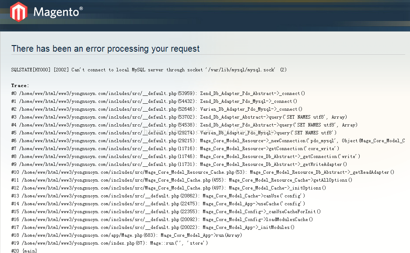Screen dimensions: 410x253
Task: Click the SQLSTATE HY000 error message line
Action: (x=149, y=70)
